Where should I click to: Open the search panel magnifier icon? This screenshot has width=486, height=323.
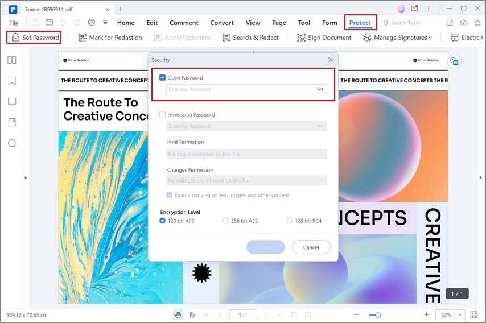click(12, 143)
